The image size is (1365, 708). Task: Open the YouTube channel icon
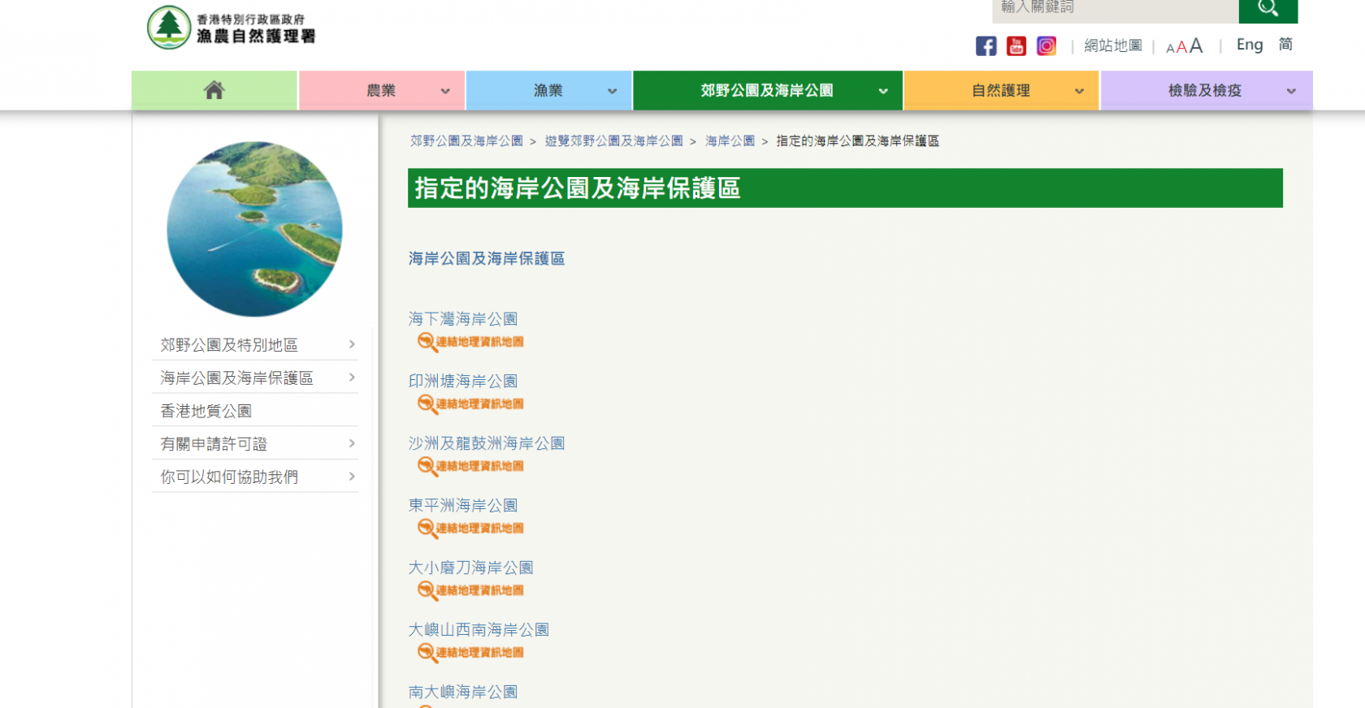[x=1016, y=46]
